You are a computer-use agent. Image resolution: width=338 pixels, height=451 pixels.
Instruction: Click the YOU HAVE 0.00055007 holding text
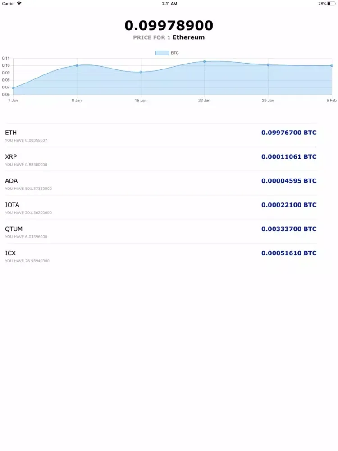pyautogui.click(x=26, y=140)
